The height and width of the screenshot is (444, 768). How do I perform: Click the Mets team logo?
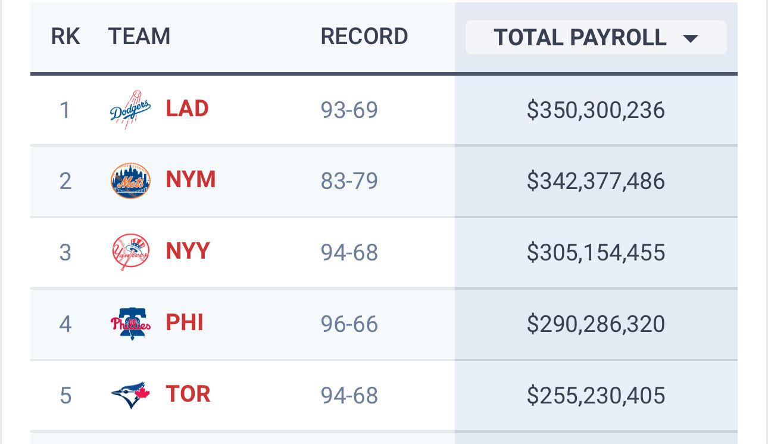(130, 181)
